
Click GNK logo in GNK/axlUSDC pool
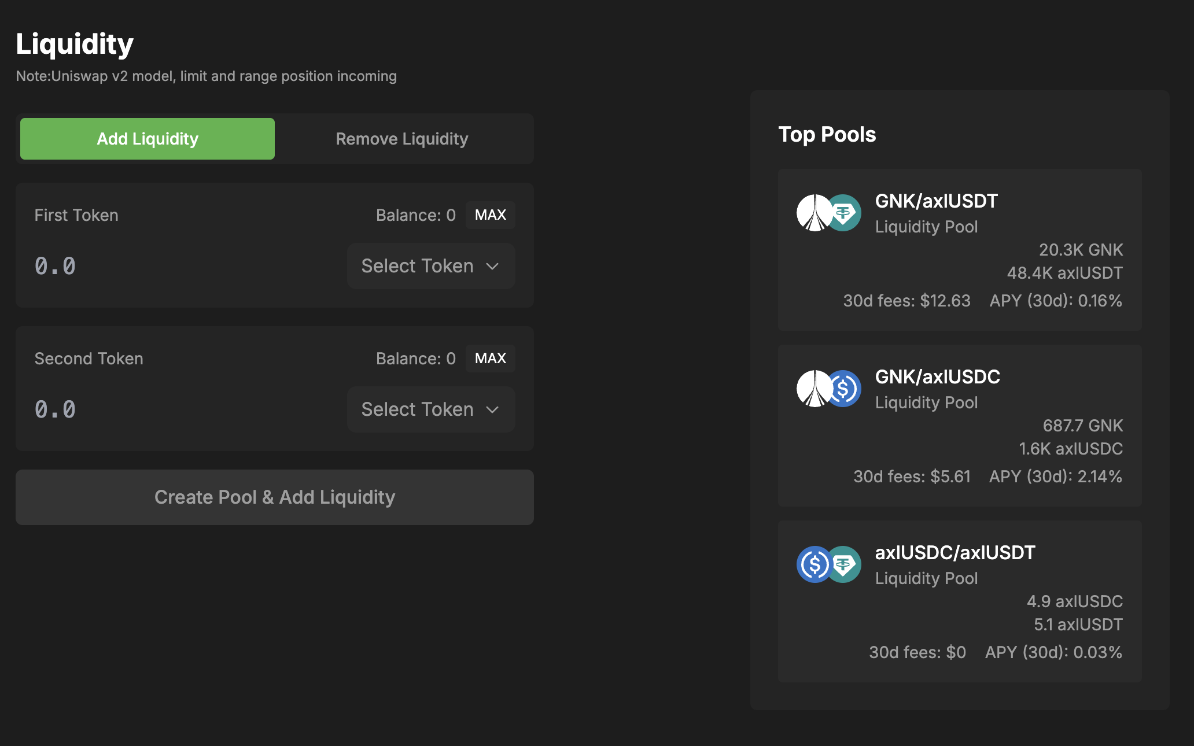tap(813, 389)
